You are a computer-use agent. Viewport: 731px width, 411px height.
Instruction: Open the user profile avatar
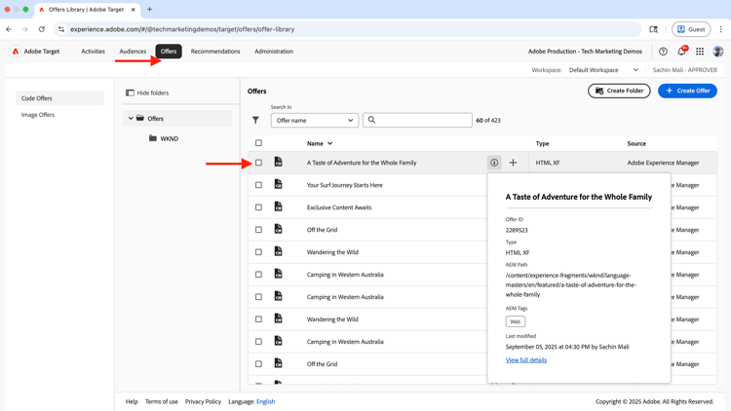pos(718,52)
